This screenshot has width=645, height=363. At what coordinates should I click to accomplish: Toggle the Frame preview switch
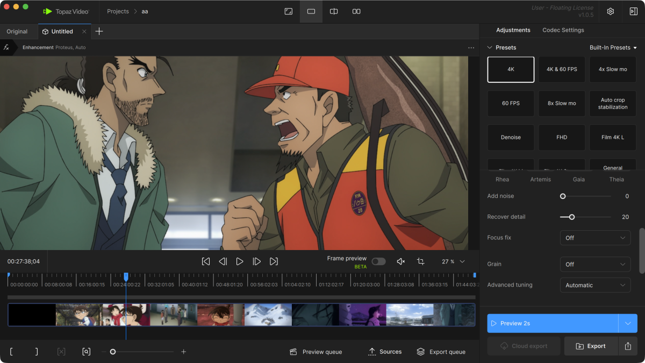coord(378,261)
